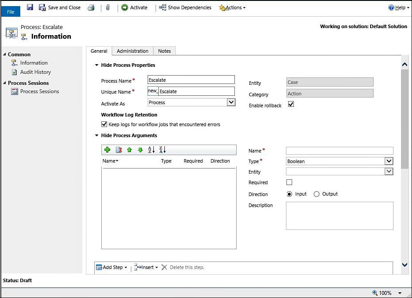
Task: Click the Activate button
Action: (134, 7)
